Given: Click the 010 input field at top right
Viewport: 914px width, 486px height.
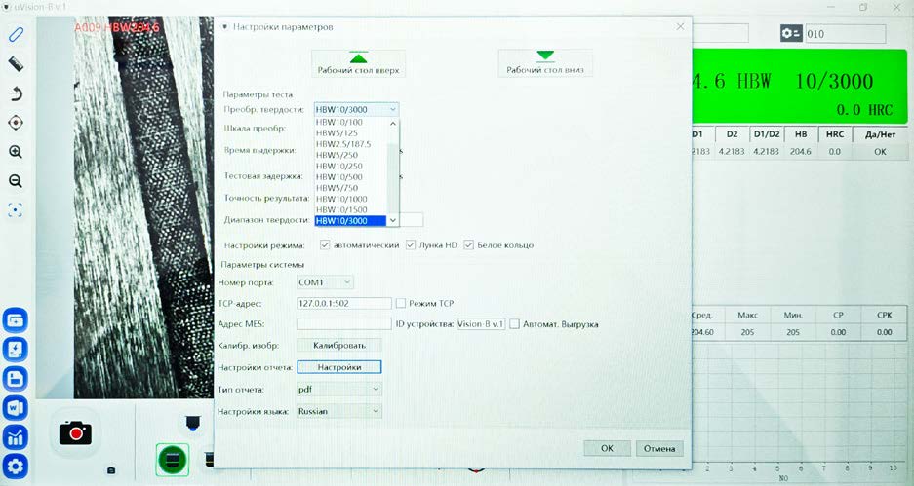Looking at the screenshot, I should coord(845,34).
